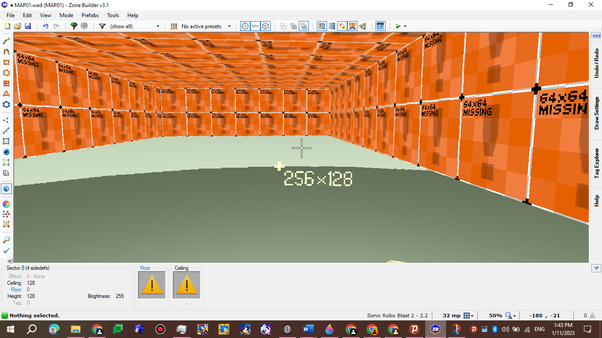Screen dimensions: 602x338
Task: Click the linedef color presets icon
Action: [x=174, y=26]
